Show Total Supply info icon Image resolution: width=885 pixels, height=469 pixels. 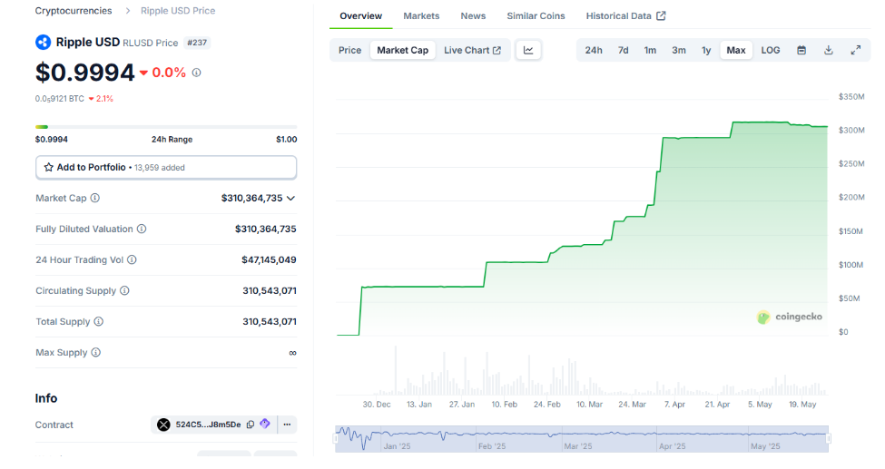(x=99, y=322)
